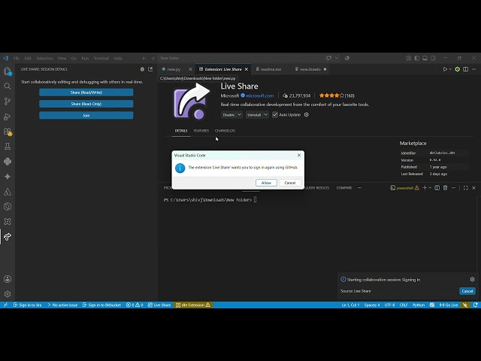Go forward with the navigation arrow
This screenshot has height=361, width=481.
pyautogui.click(x=153, y=58)
